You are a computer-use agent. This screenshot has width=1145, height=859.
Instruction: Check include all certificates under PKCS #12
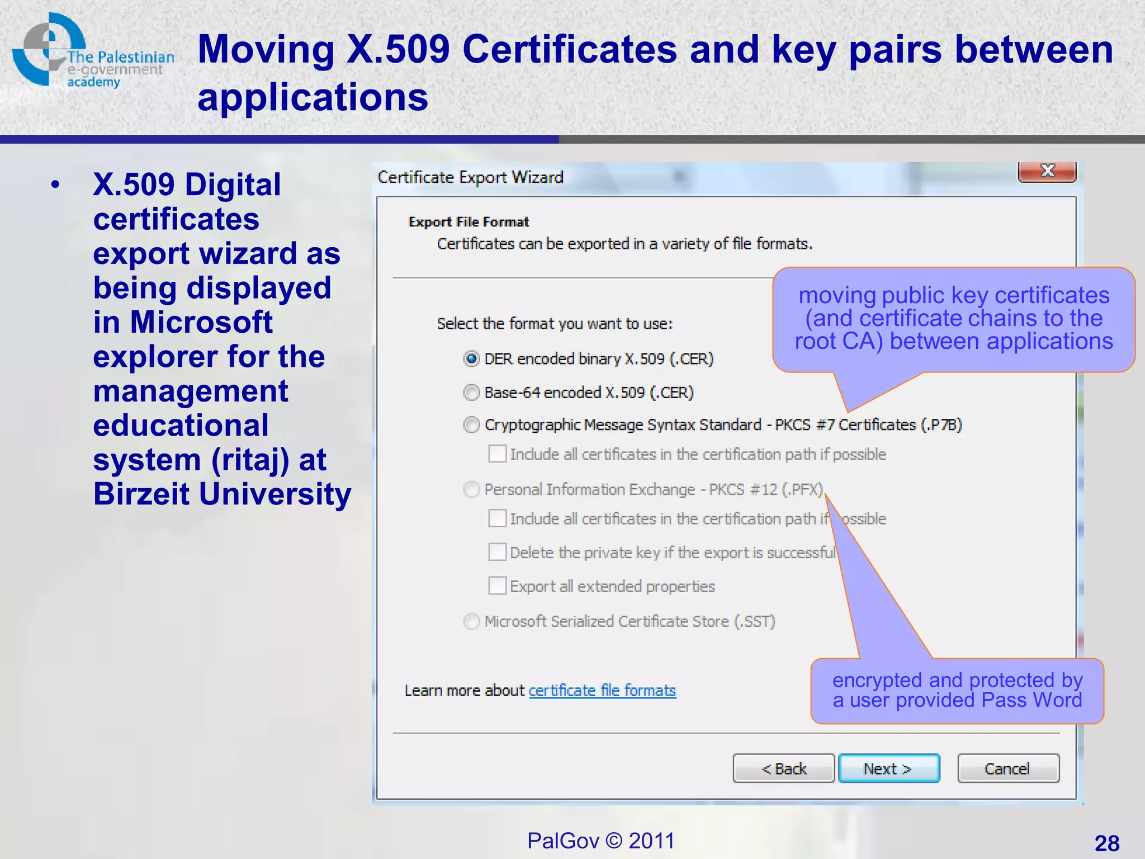[498, 518]
